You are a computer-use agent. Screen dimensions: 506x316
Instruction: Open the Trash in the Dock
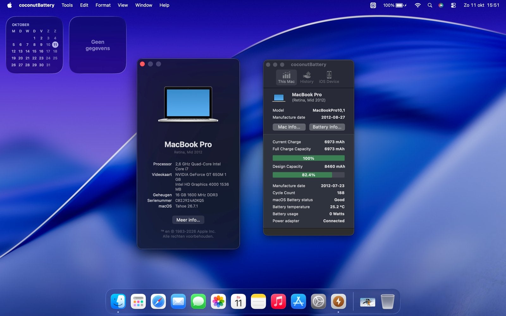[x=387, y=301]
